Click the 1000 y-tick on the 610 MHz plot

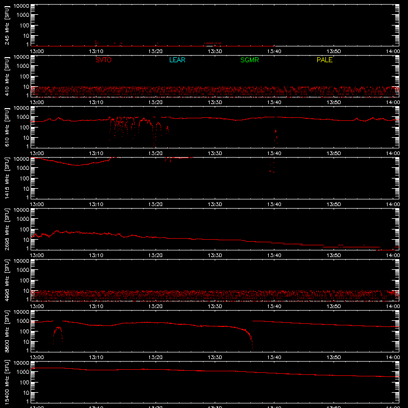[x=23, y=117]
